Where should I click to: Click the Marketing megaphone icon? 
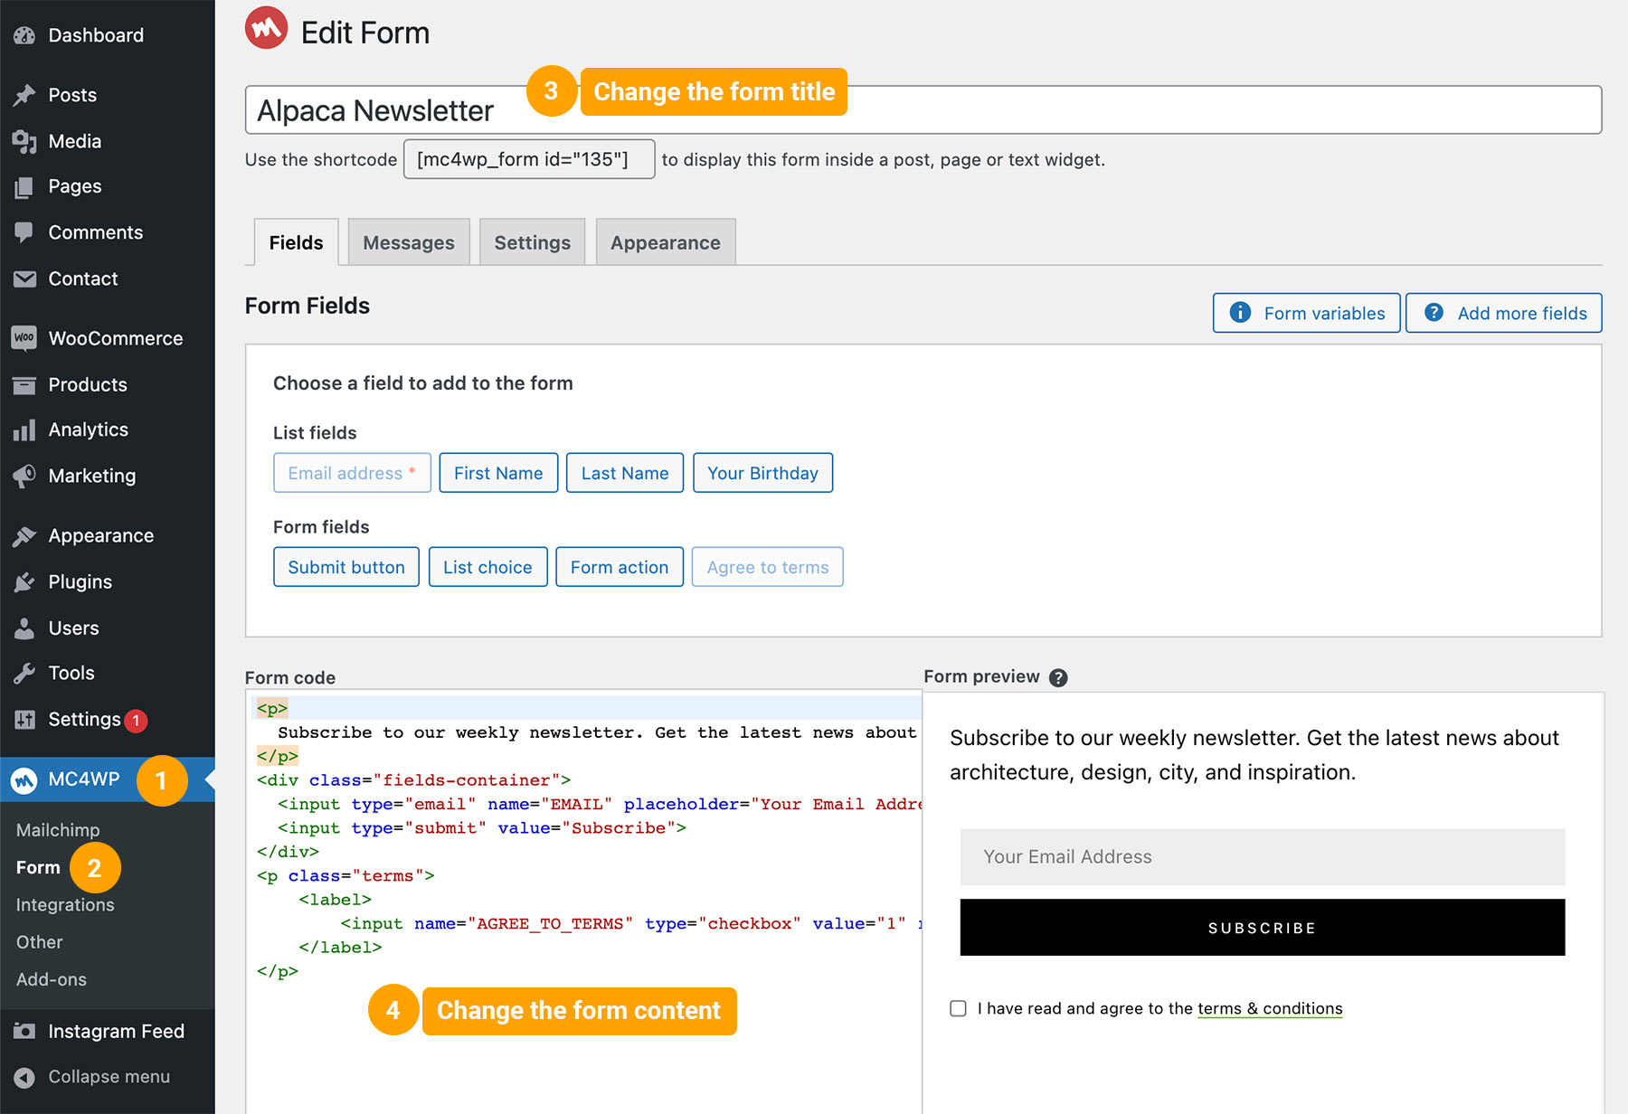(x=24, y=476)
